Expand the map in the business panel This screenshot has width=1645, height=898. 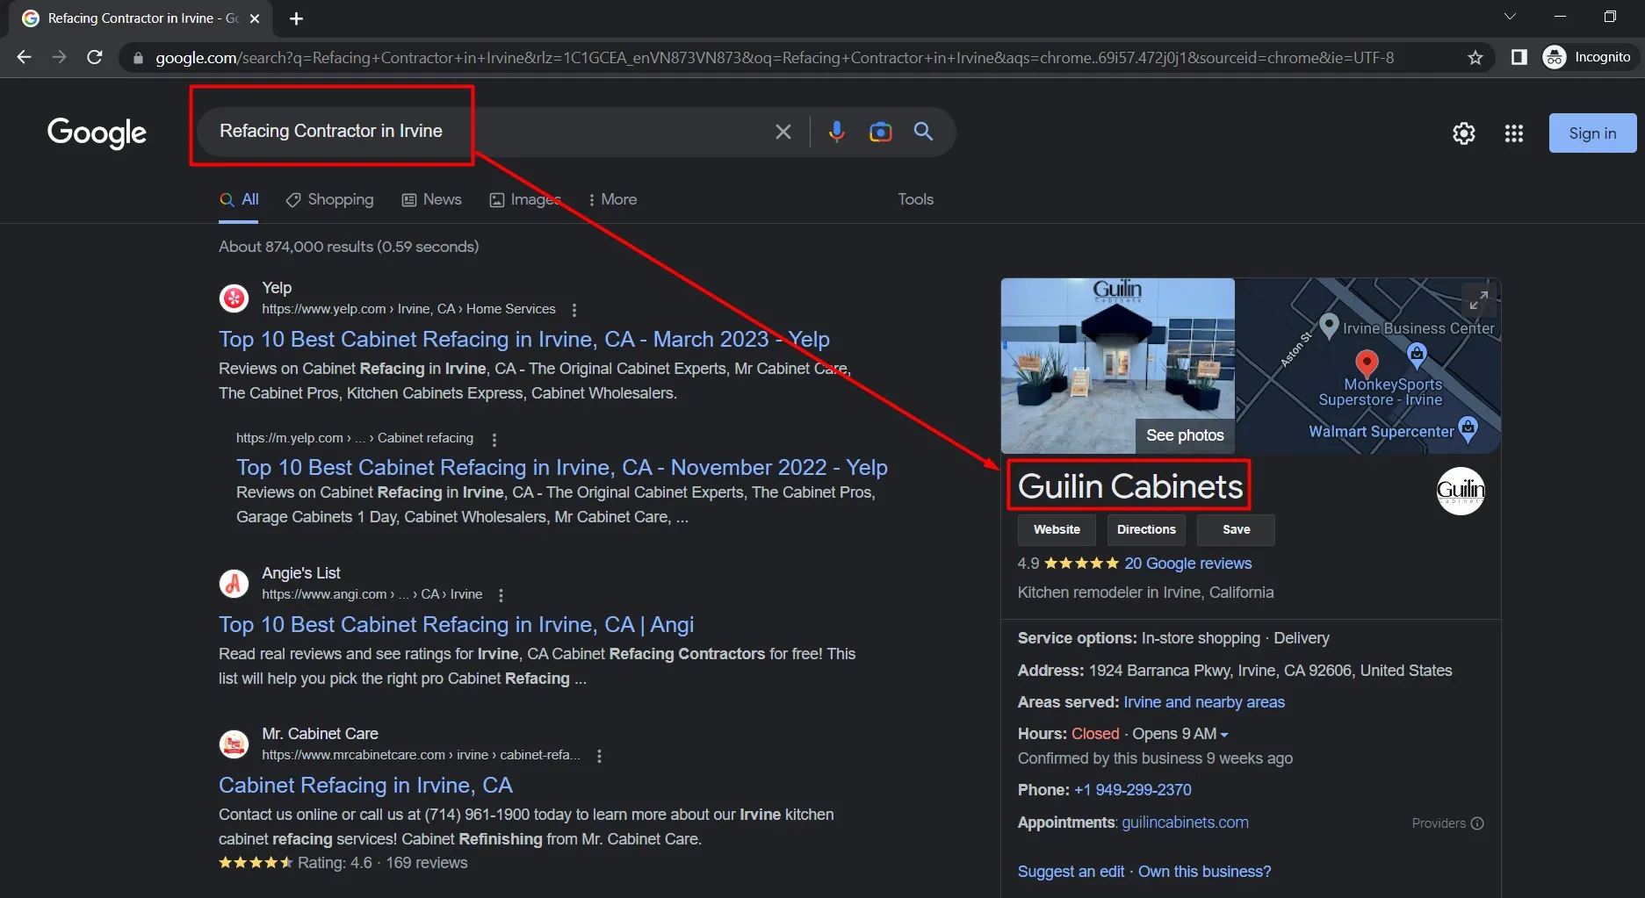pos(1479,300)
